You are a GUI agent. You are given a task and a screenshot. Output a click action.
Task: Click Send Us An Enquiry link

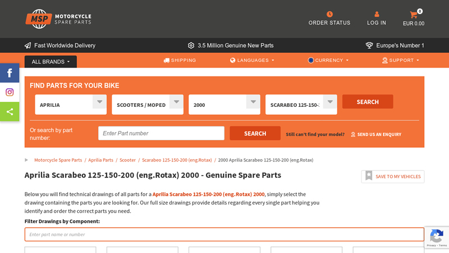pos(376,134)
